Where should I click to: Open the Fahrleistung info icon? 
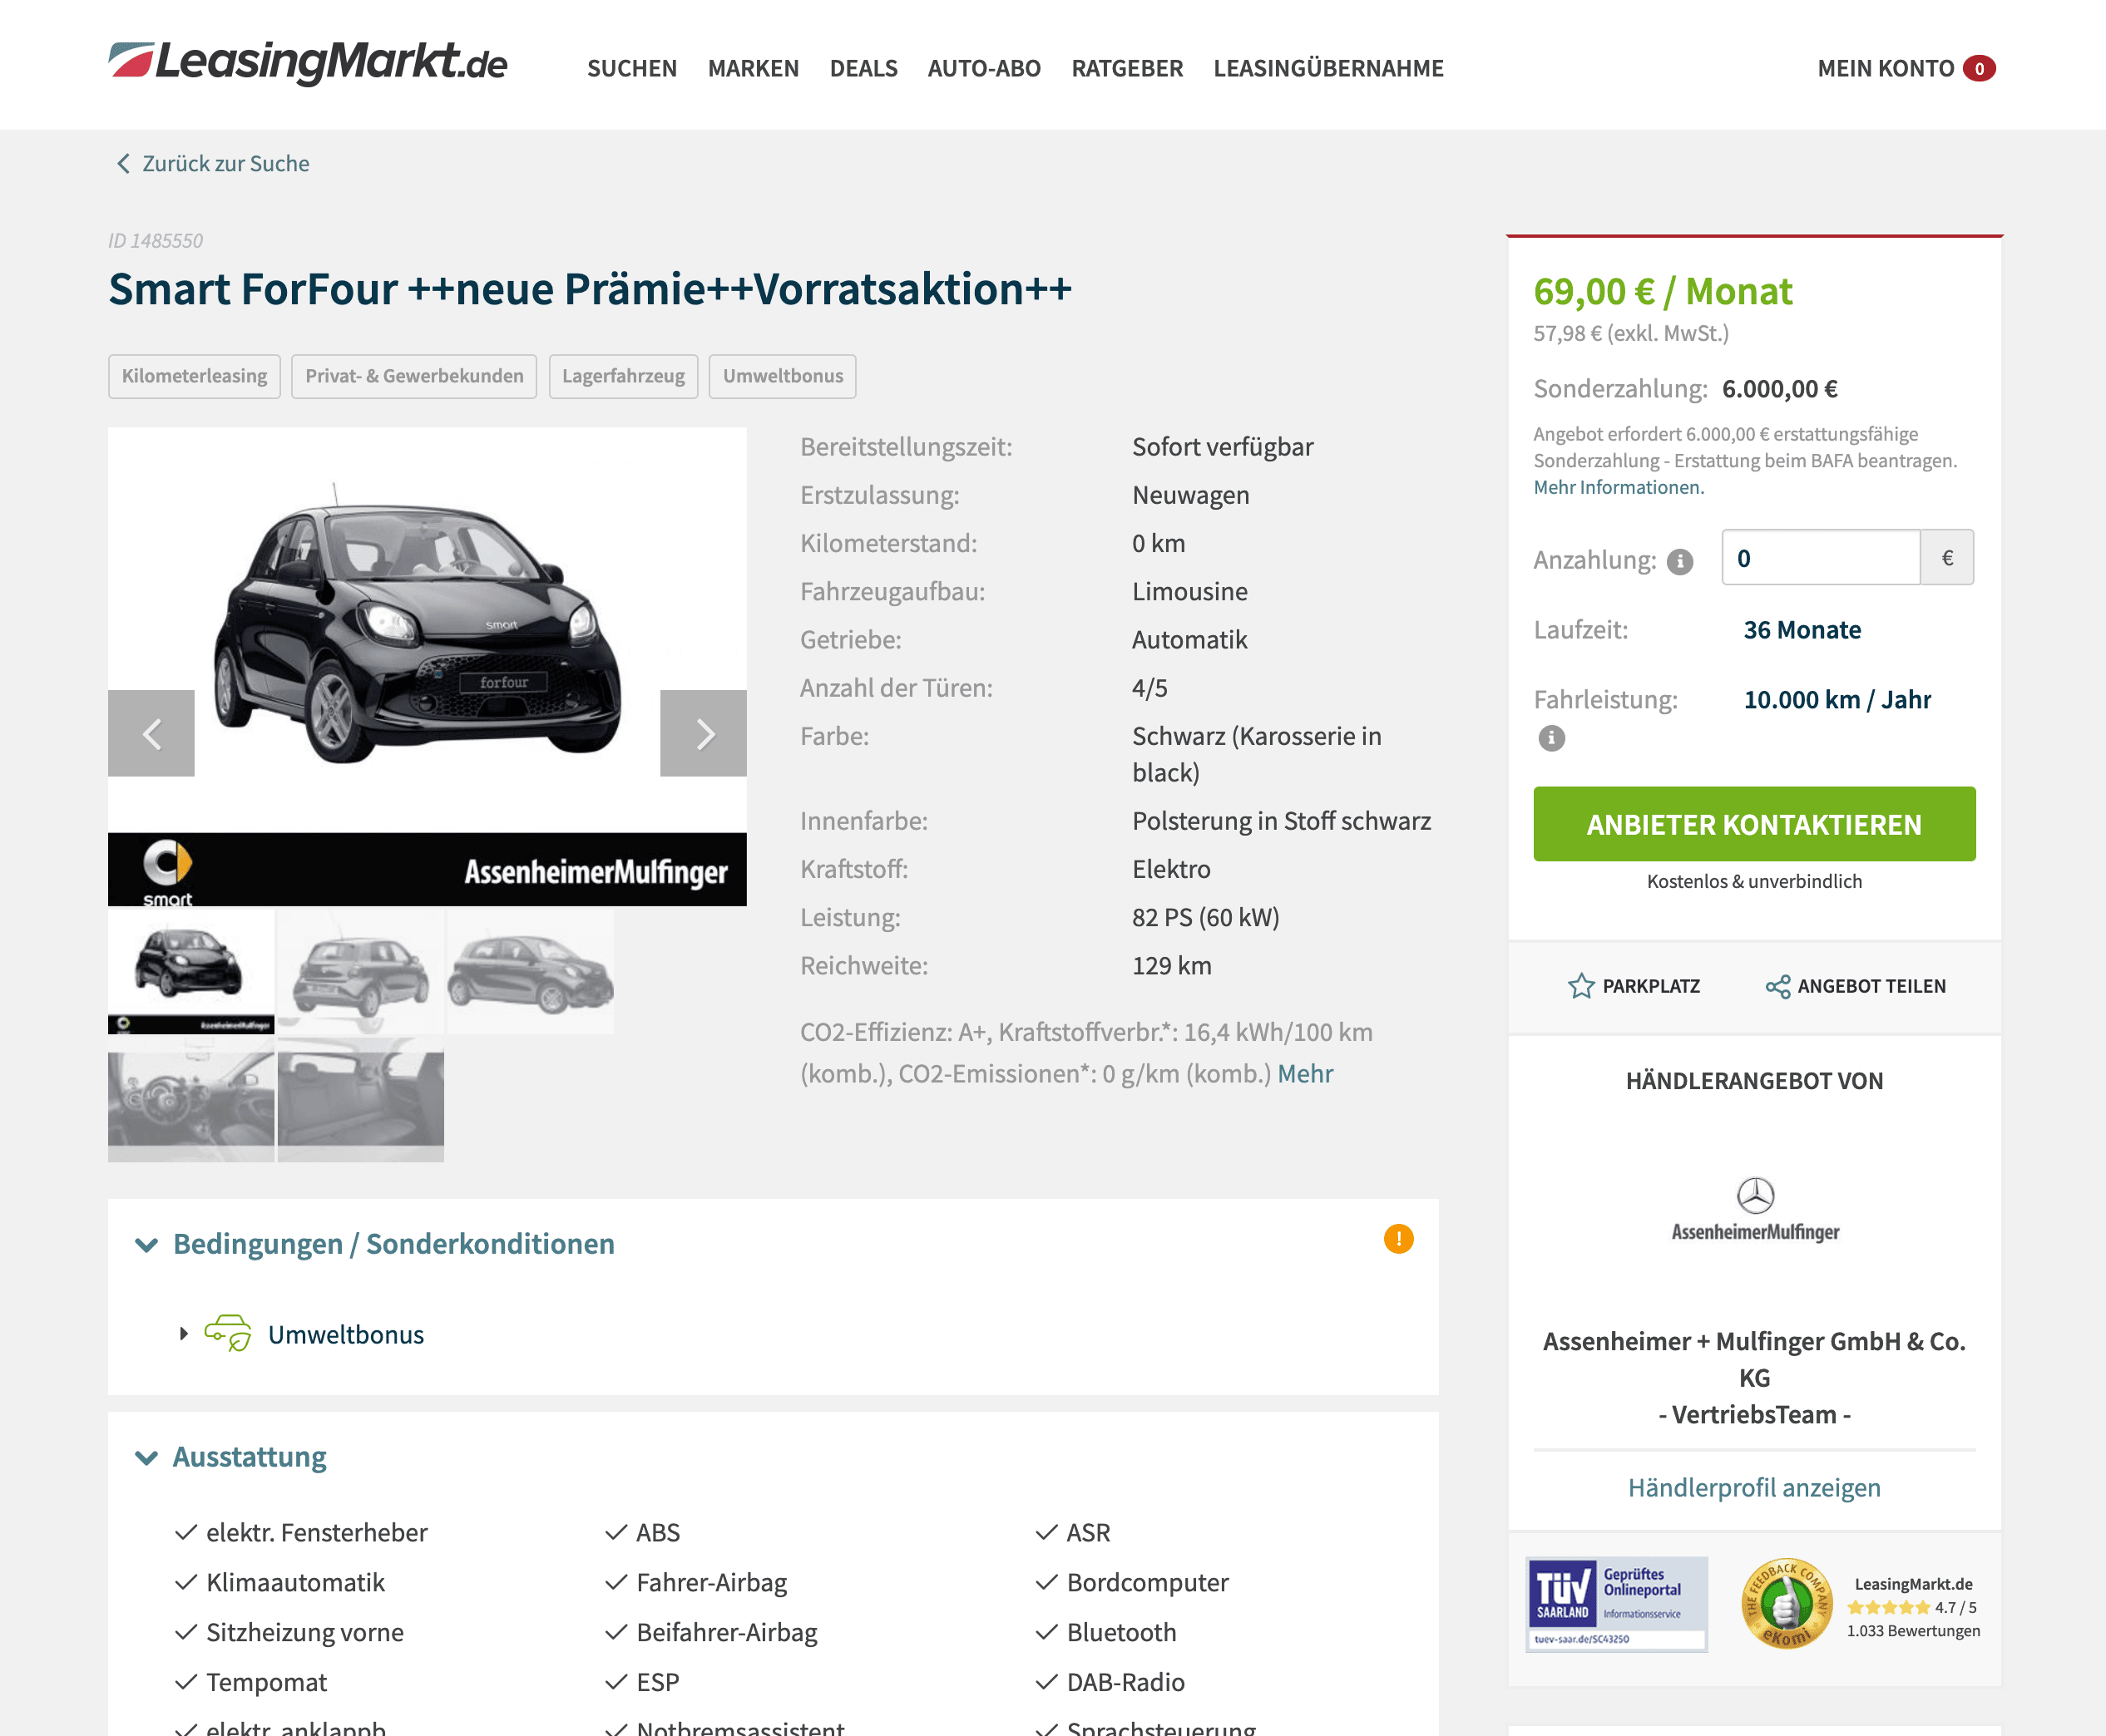1552,738
